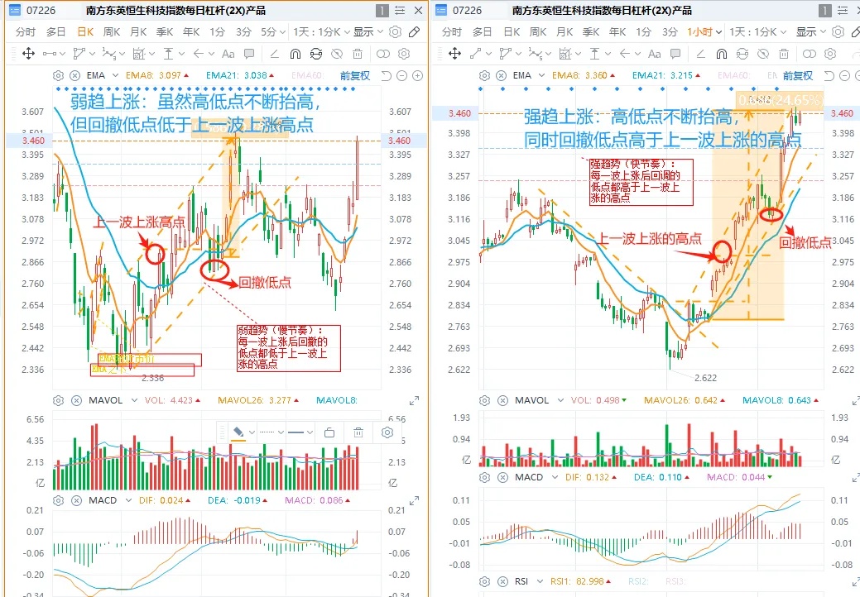The height and width of the screenshot is (597, 860).
Task: Open the 显示 dropdown in left chart
Action: 368,31
